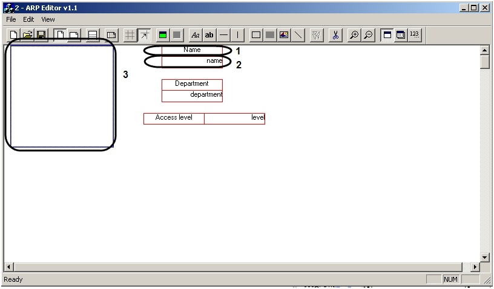Click the calendar-style window icon
Viewport: 494px width, 289px height.
pyautogui.click(x=401, y=35)
